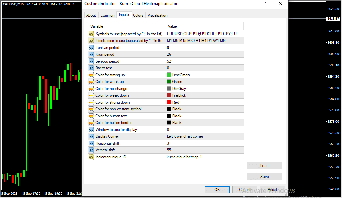Open the Visualization tab
The image size is (342, 198).
157,15
